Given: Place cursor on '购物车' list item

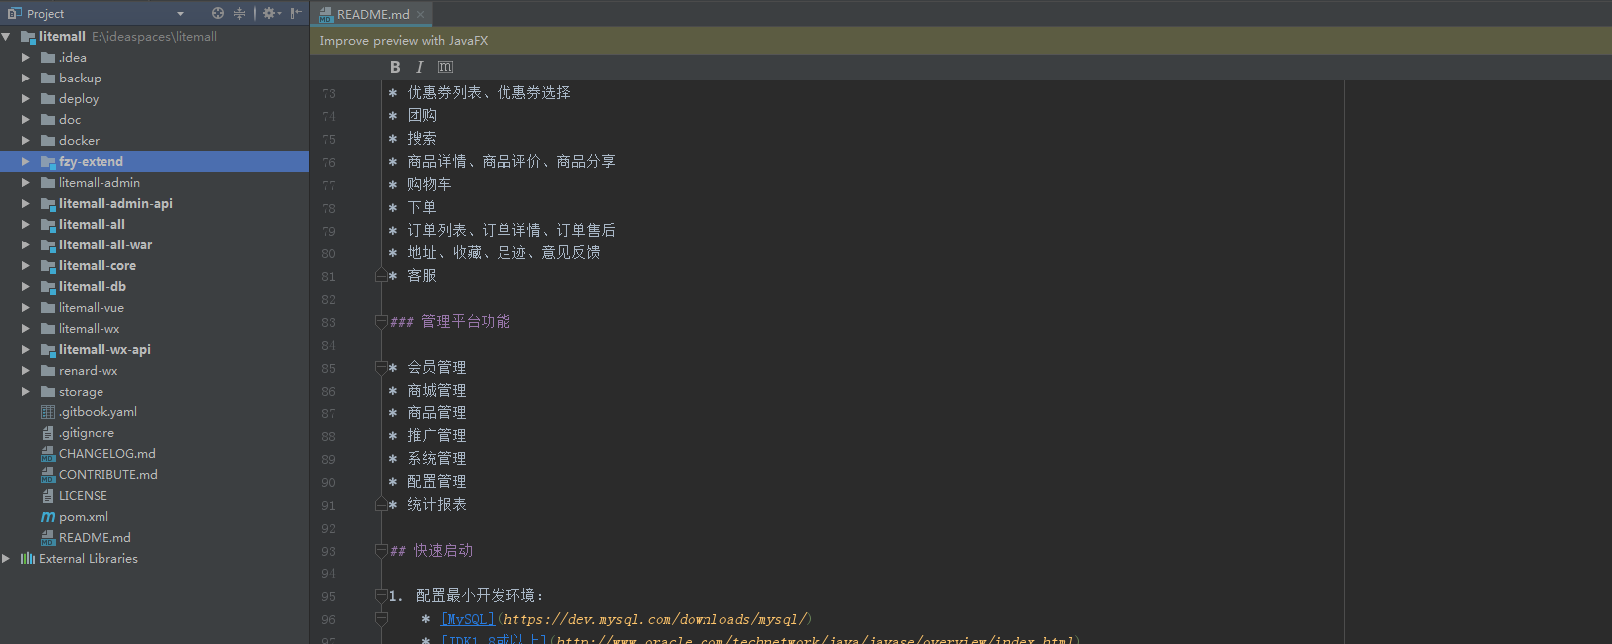Looking at the screenshot, I should tap(429, 185).
